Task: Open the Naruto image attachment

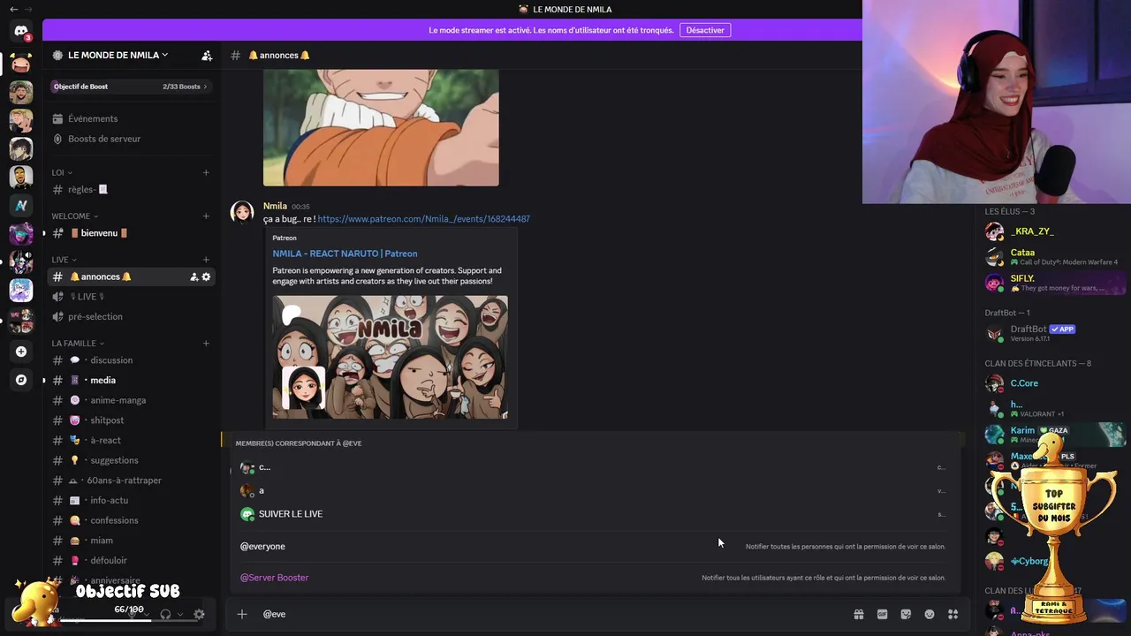Action: click(381, 127)
